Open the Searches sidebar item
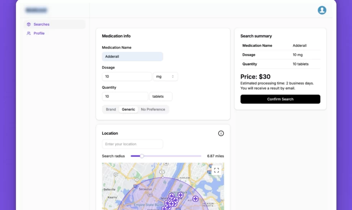 pyautogui.click(x=55, y=24)
